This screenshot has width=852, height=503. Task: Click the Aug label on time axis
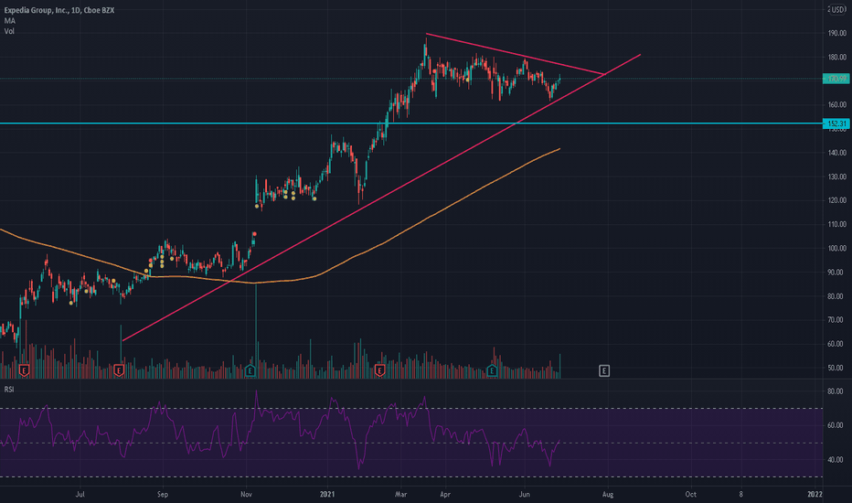pos(608,494)
